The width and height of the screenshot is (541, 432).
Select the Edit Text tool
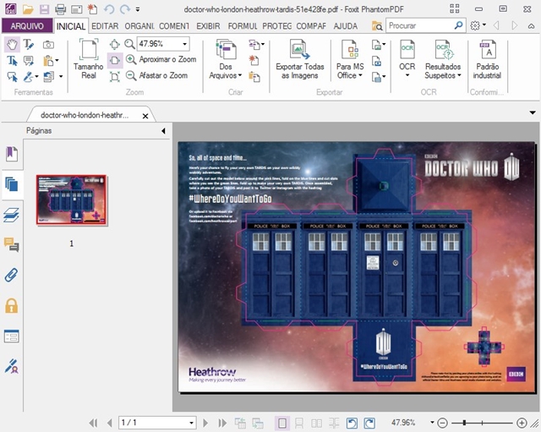point(29,45)
